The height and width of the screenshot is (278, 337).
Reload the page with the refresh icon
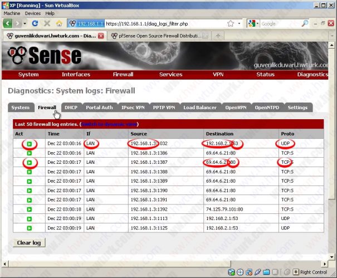[x=35, y=23]
